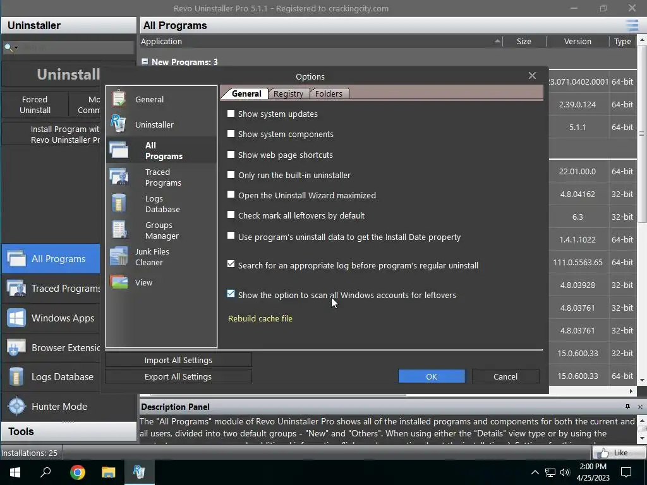Enable Show system components checkbox

coord(231,134)
